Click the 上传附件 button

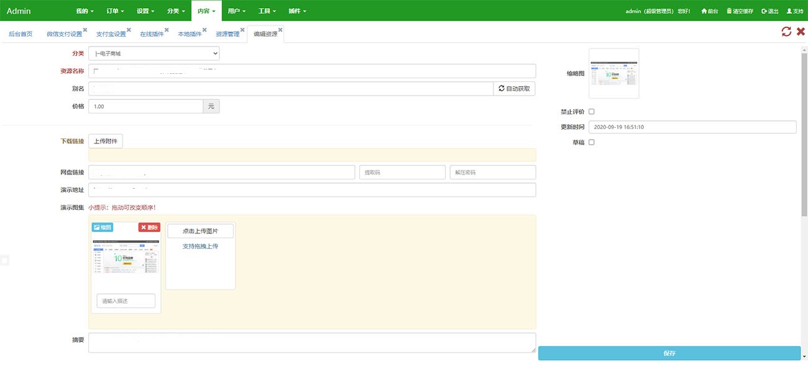click(106, 141)
